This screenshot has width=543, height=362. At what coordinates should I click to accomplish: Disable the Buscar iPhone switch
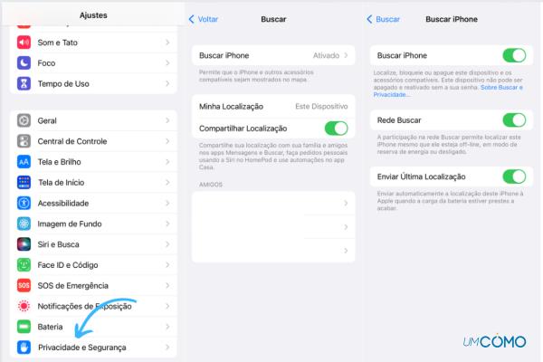[x=514, y=55]
